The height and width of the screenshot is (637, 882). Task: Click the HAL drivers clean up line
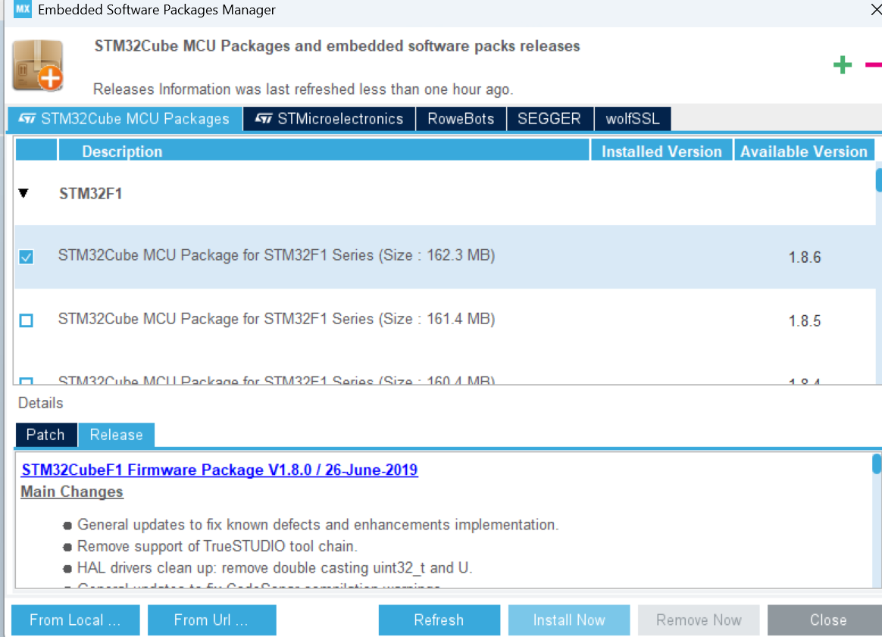(274, 568)
